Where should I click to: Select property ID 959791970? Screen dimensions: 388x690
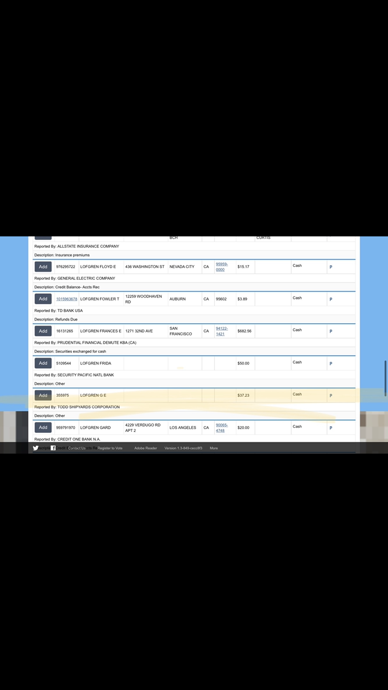coord(66,427)
